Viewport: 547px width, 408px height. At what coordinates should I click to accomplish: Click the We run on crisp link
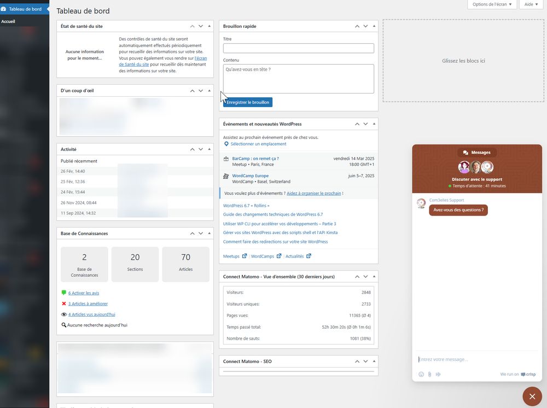tap(517, 374)
